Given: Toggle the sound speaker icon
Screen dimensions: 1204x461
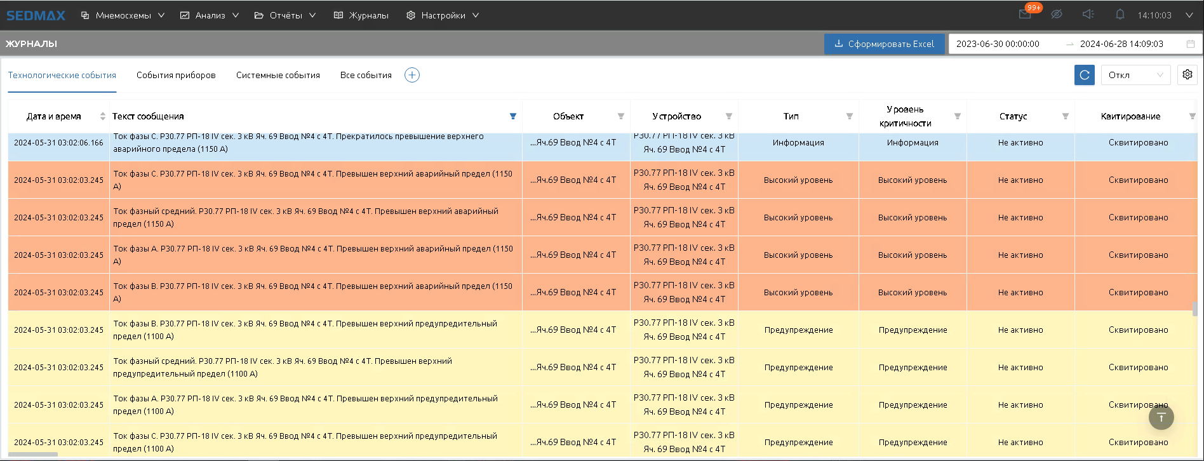Looking at the screenshot, I should point(1088,15).
